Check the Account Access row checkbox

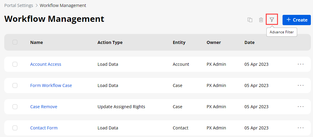click(15, 64)
